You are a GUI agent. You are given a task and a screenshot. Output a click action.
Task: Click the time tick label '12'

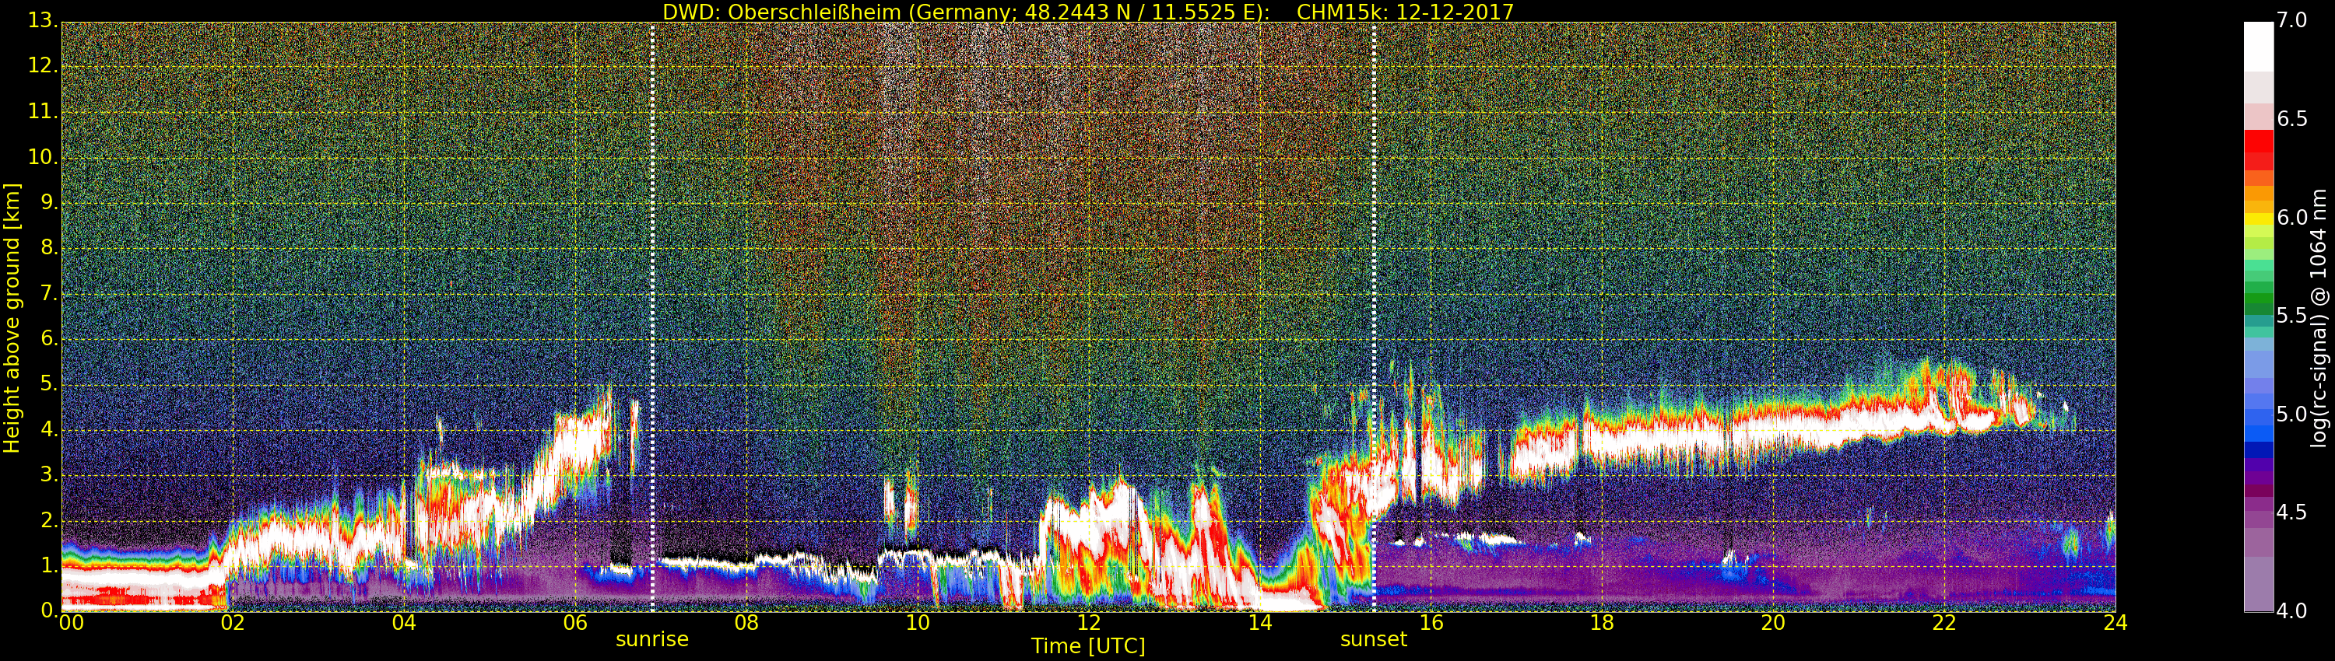point(1089,623)
